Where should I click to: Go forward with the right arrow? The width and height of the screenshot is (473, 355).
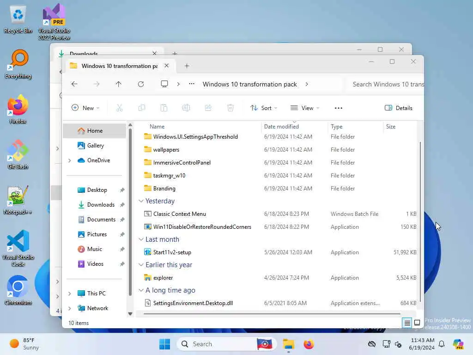[97, 84]
